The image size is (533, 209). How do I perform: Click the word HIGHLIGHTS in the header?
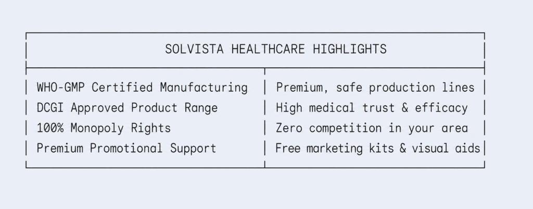[x=349, y=49]
